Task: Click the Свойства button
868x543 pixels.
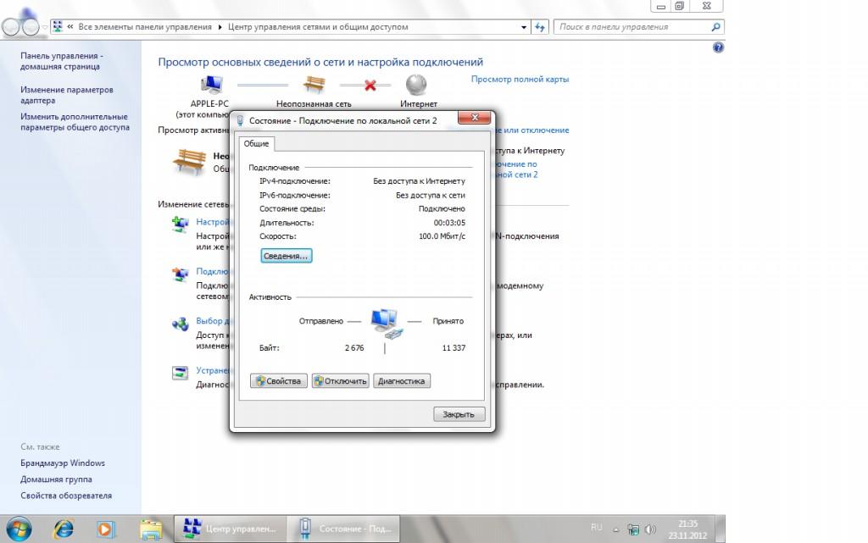Action: tap(278, 381)
